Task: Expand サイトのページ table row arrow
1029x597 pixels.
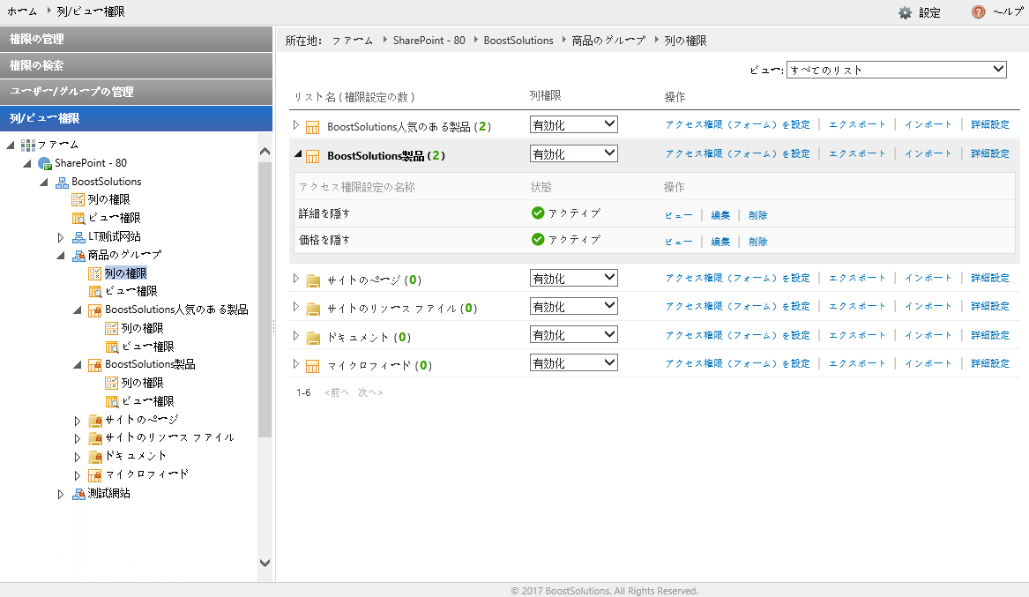Action: (296, 279)
